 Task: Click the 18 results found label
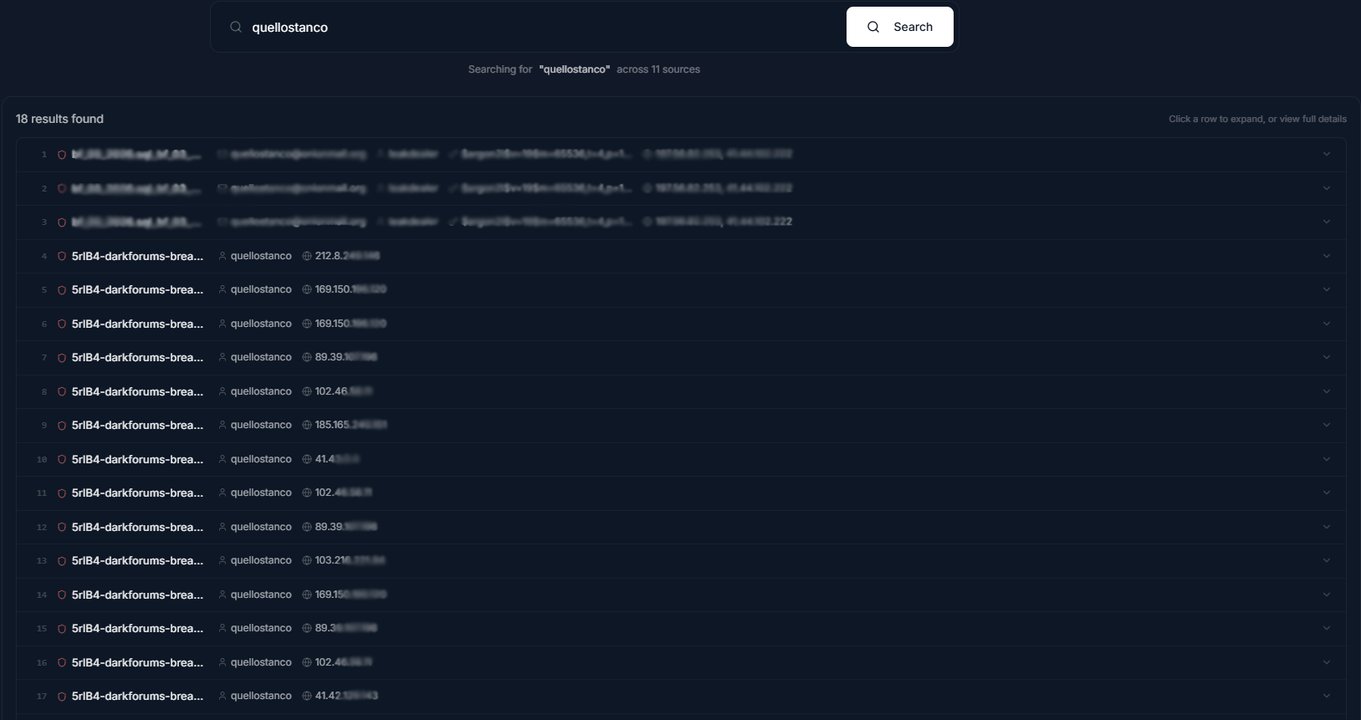click(x=59, y=119)
